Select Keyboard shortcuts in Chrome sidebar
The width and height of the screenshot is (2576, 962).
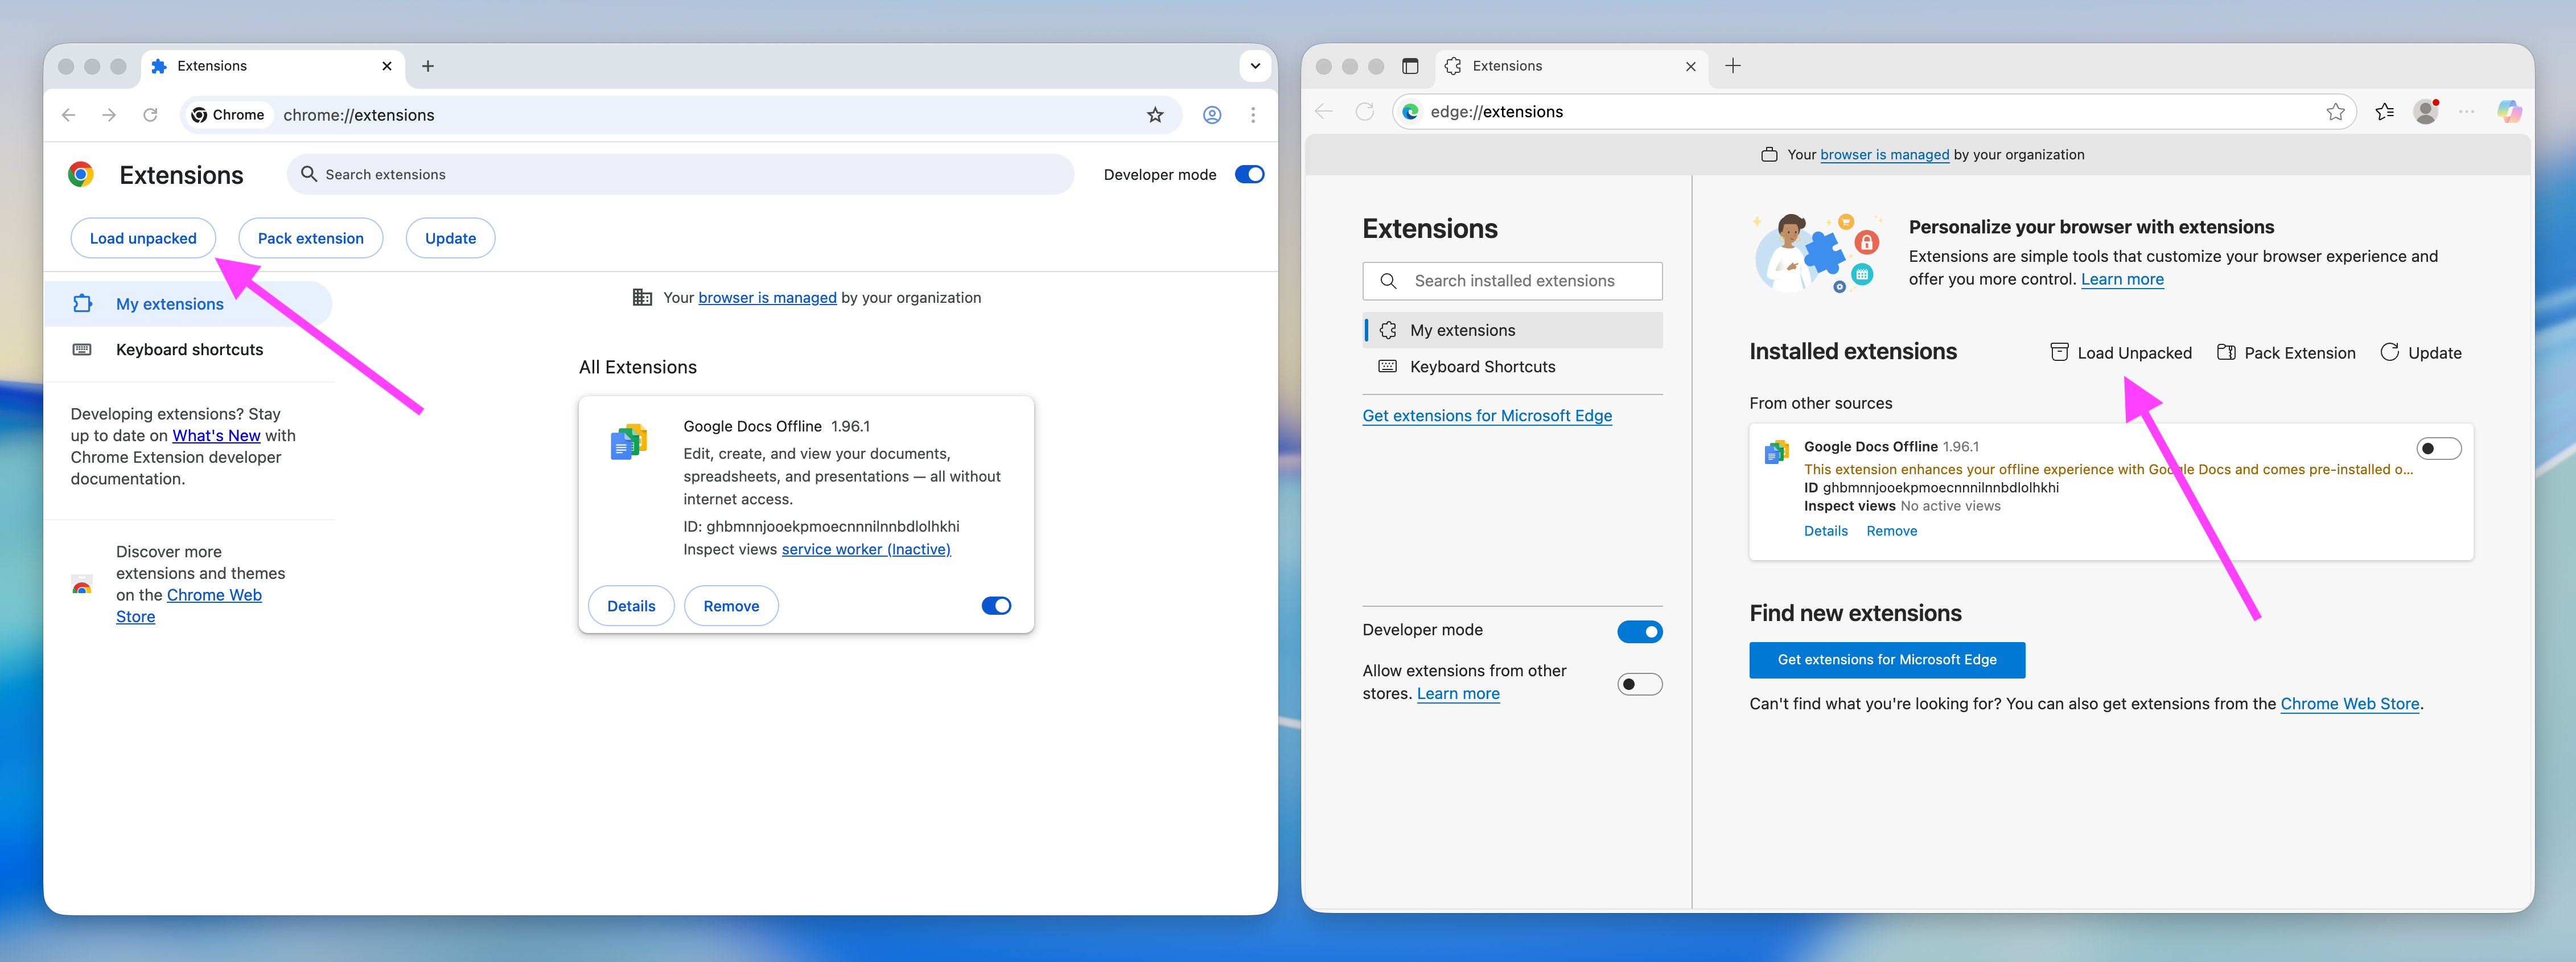tap(189, 350)
